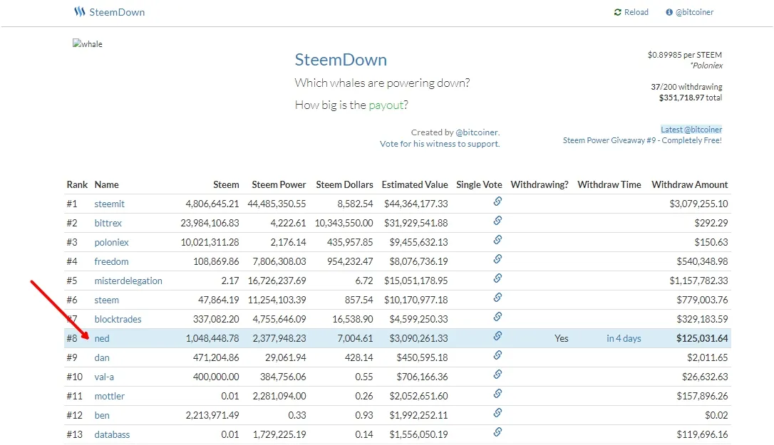Image resolution: width=774 pixels, height=445 pixels.
Task: Open the 'in 4 days' withdraw time link
Action: [x=624, y=338]
